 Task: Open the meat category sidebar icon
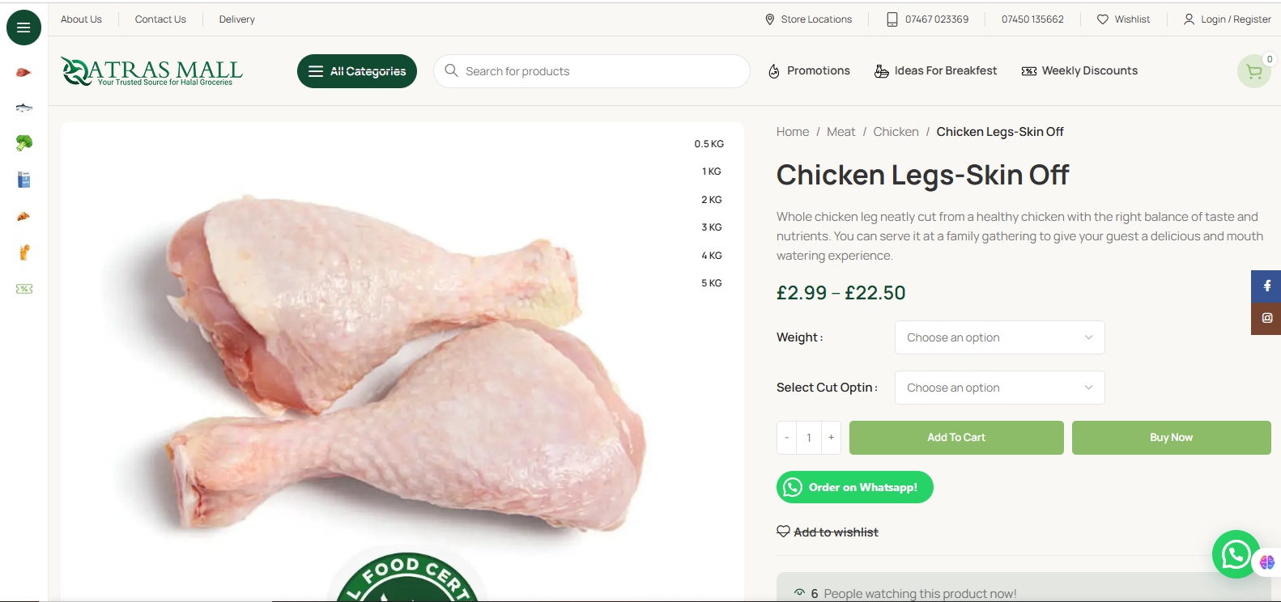point(23,73)
